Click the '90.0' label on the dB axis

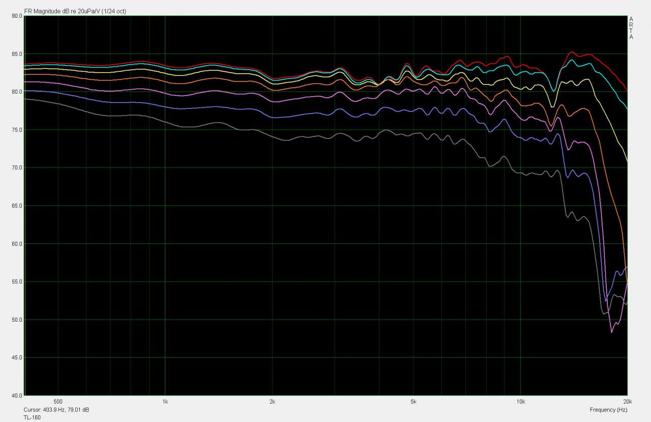click(16, 16)
